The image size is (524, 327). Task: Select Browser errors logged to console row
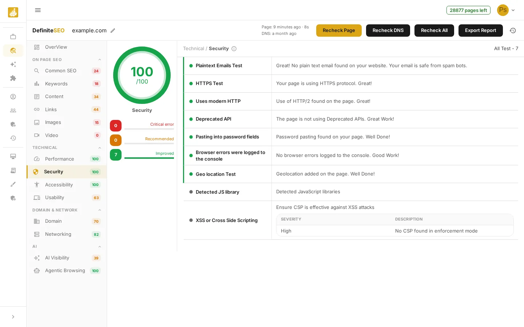351,156
